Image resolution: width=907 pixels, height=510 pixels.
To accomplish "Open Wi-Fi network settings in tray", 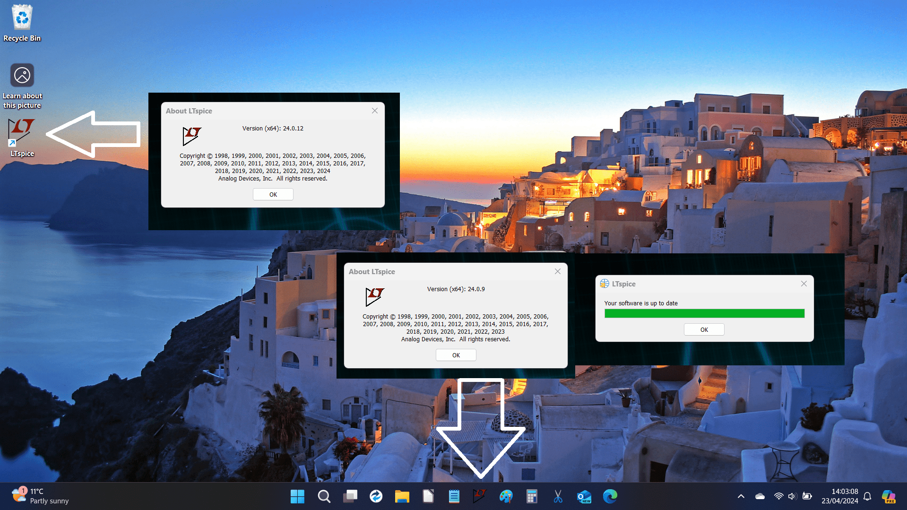I will pos(778,496).
